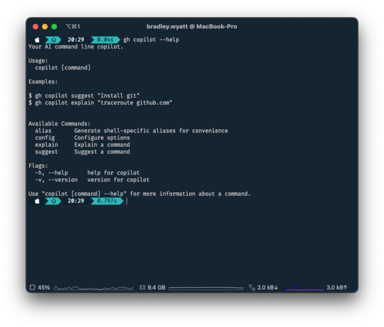Click the version for copilot description

click(118, 180)
